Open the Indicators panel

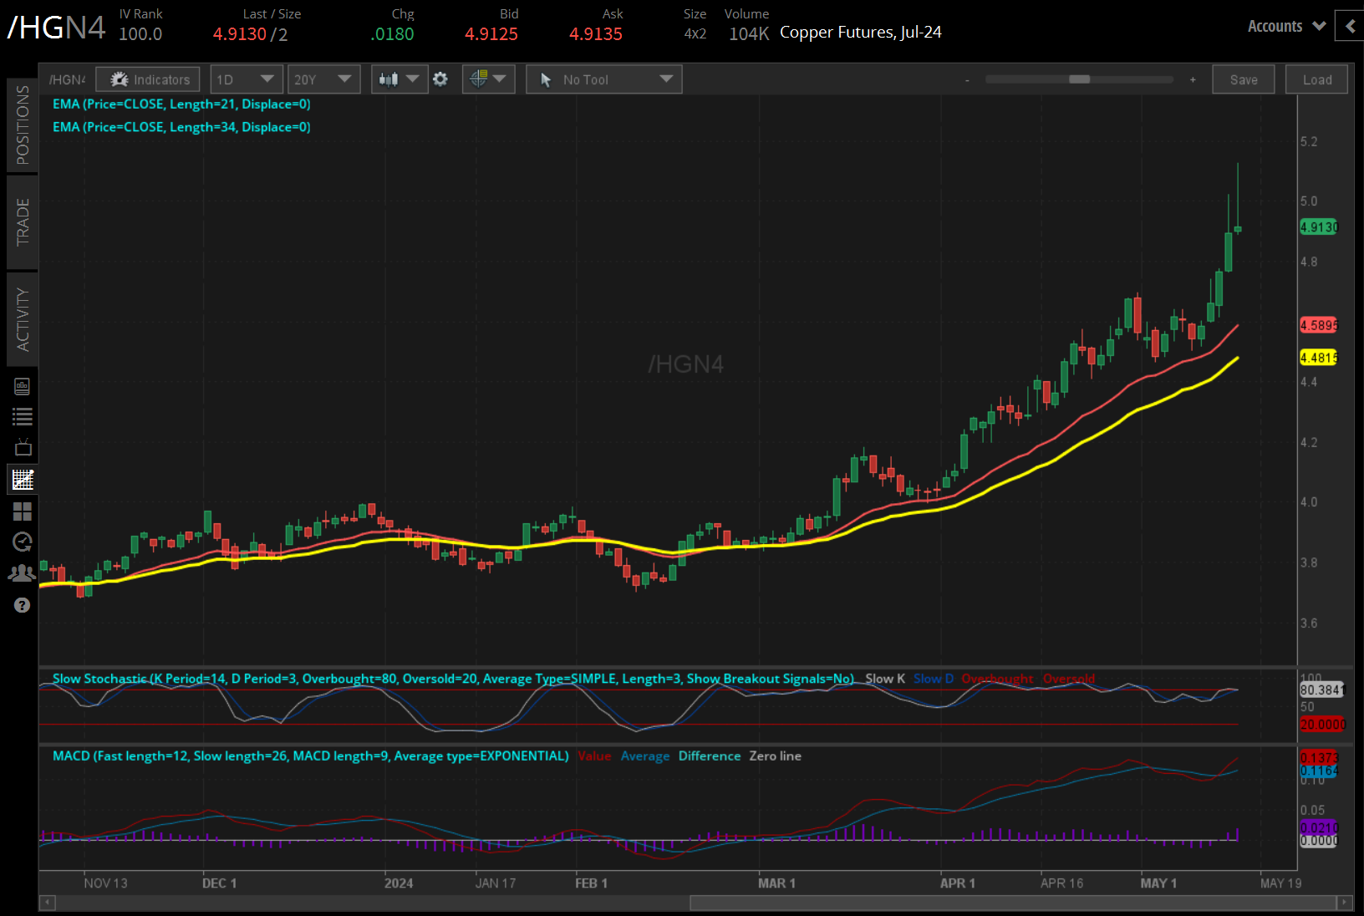pos(148,79)
